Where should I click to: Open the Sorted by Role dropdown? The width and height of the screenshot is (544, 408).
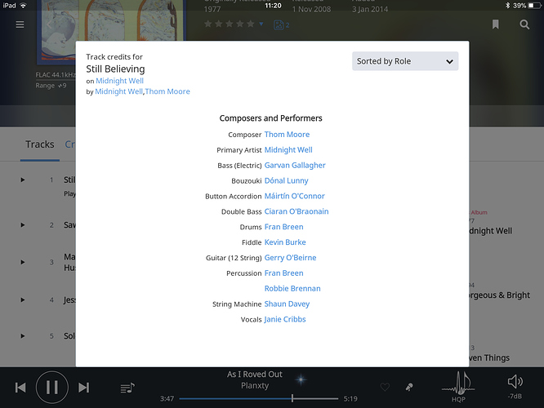click(405, 61)
